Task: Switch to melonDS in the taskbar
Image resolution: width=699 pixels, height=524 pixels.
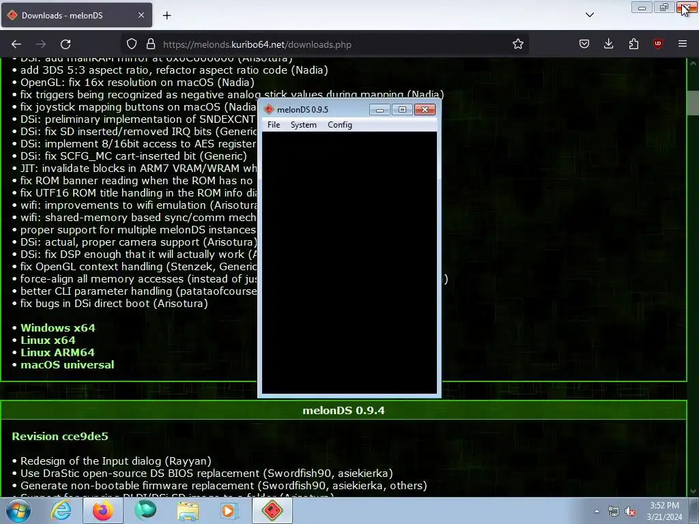Action: coord(272,510)
